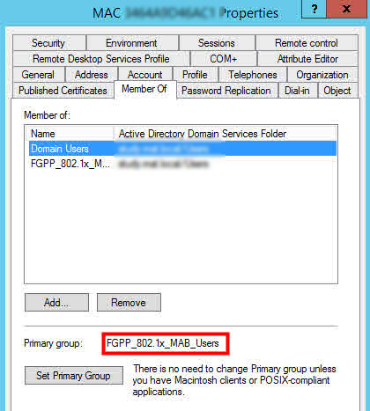
Task: Switch to the Dial-in tab
Action: point(298,91)
